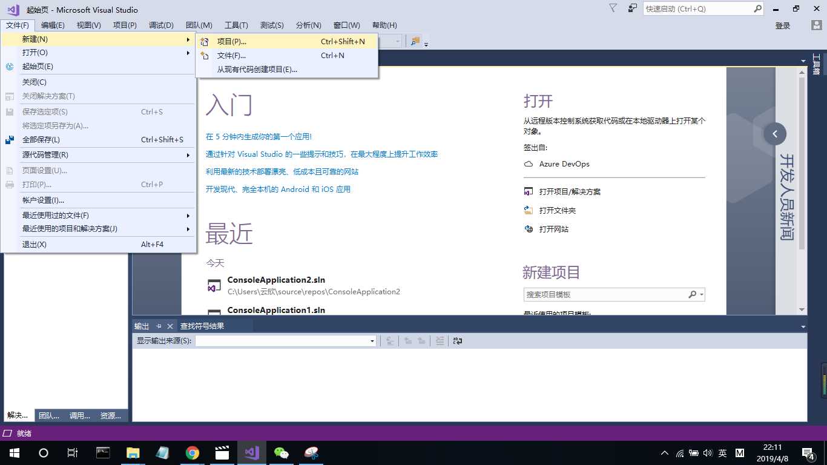Open the 视图(V) menu
827x465 pixels.
coord(89,25)
